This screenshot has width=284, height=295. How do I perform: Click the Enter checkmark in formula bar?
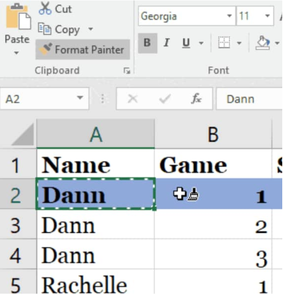[164, 99]
